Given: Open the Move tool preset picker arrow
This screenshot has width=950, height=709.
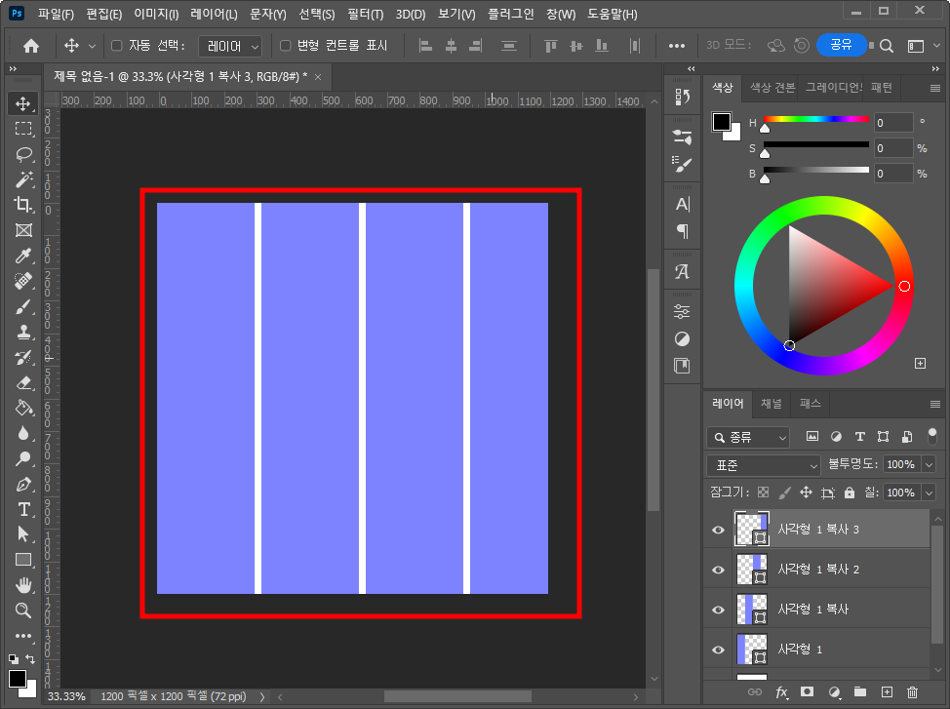Looking at the screenshot, I should [92, 46].
